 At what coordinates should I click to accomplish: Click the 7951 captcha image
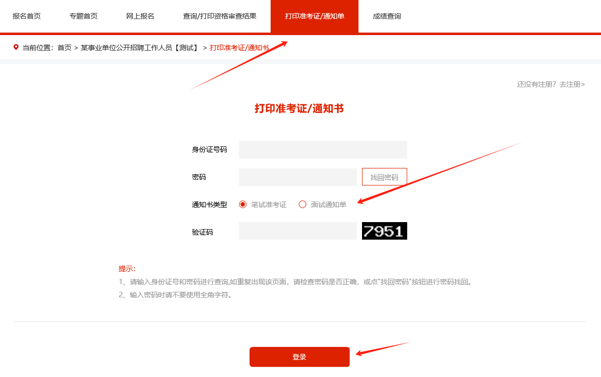tap(385, 231)
